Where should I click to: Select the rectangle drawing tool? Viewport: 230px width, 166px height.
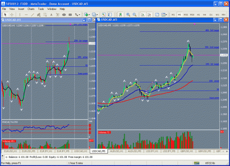[70, 15]
